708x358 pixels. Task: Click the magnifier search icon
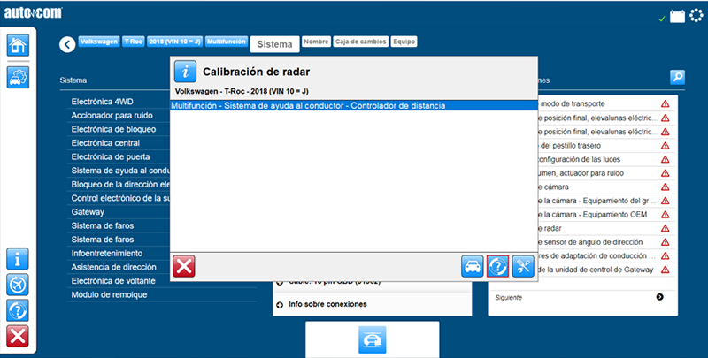(x=677, y=77)
